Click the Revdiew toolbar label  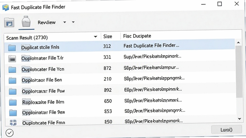46,22
